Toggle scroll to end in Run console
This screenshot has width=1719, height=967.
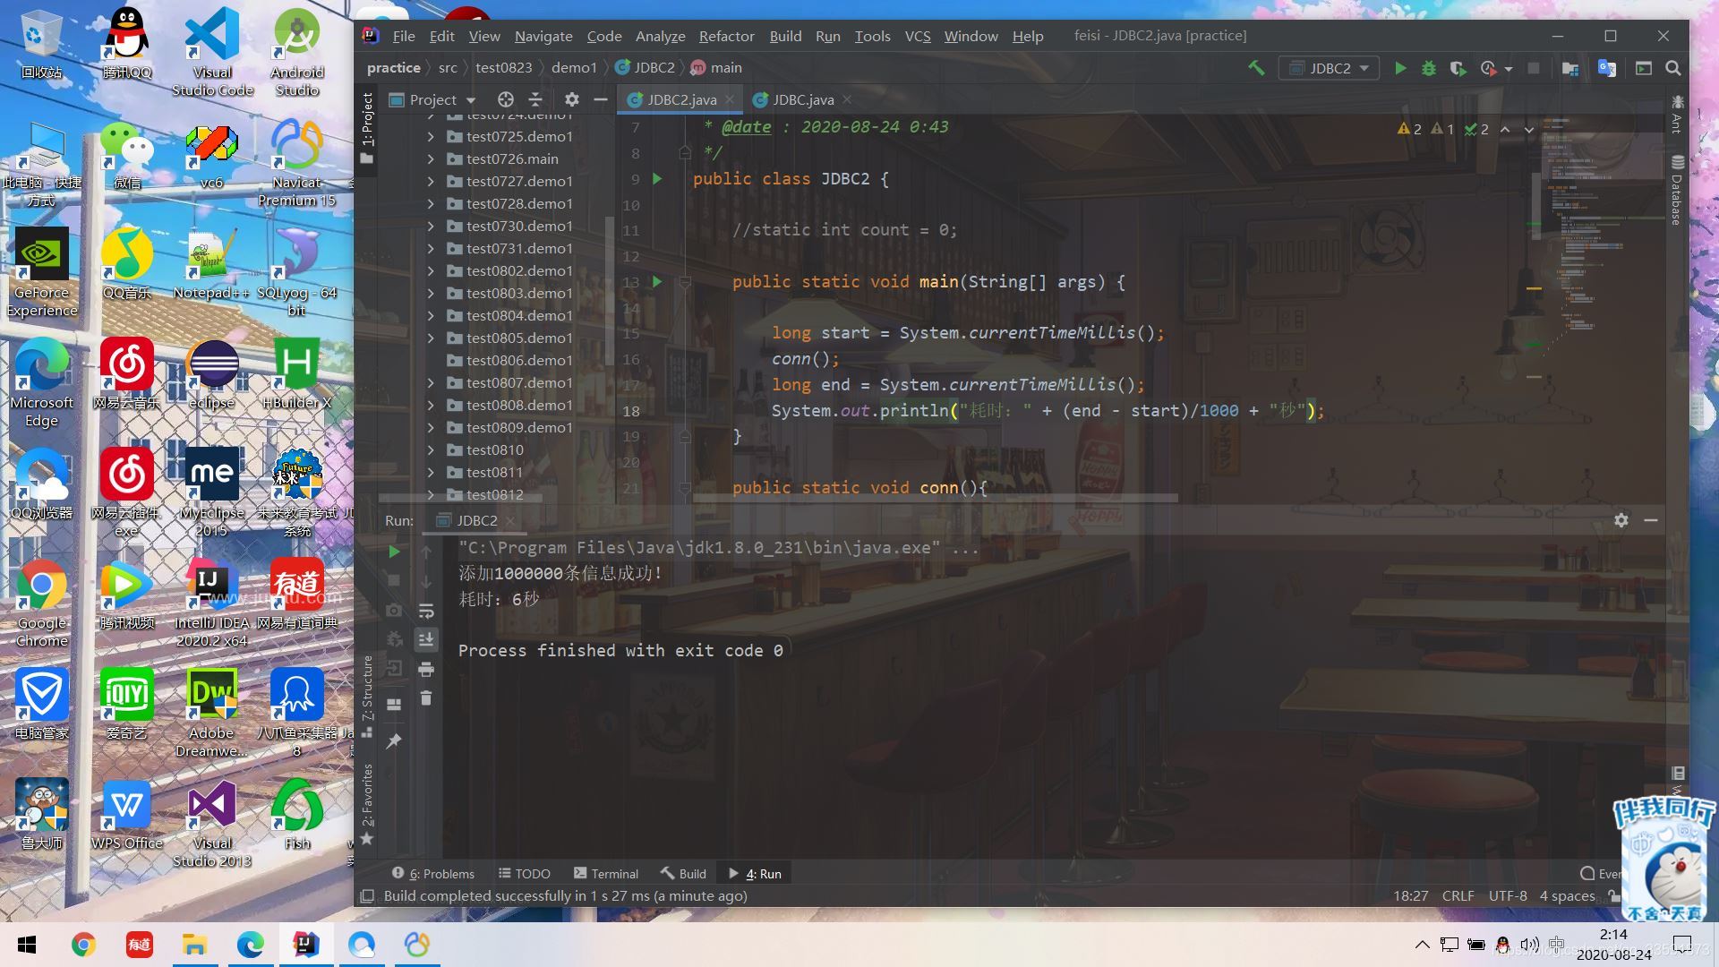[426, 639]
